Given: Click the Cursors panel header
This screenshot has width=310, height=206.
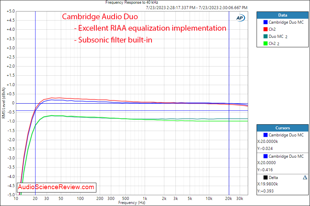Looking at the screenshot, I should (283, 128).
